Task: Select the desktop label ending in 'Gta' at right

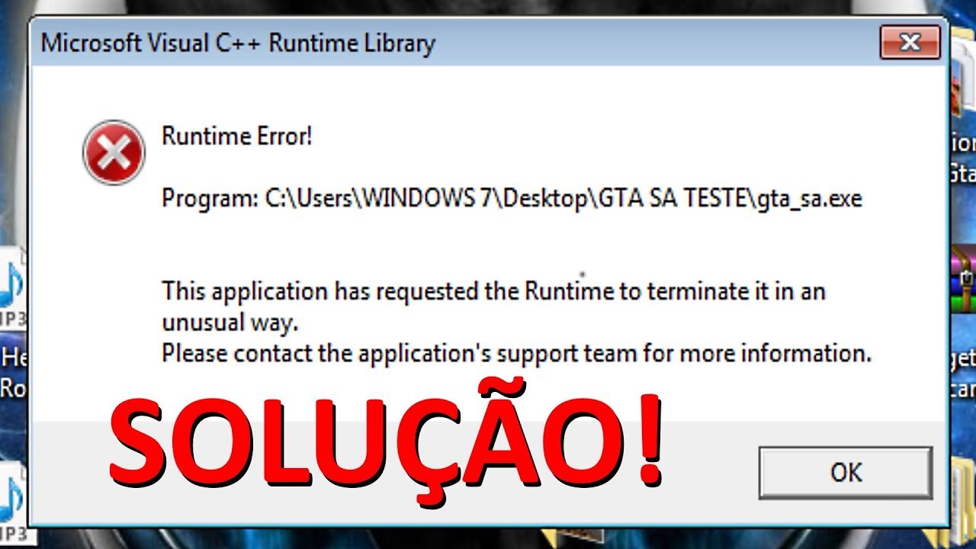Action: click(963, 173)
